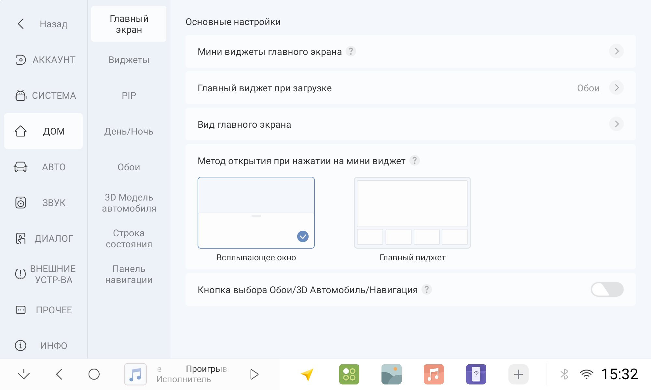Expand the Вид главного экрана row

[410, 124]
